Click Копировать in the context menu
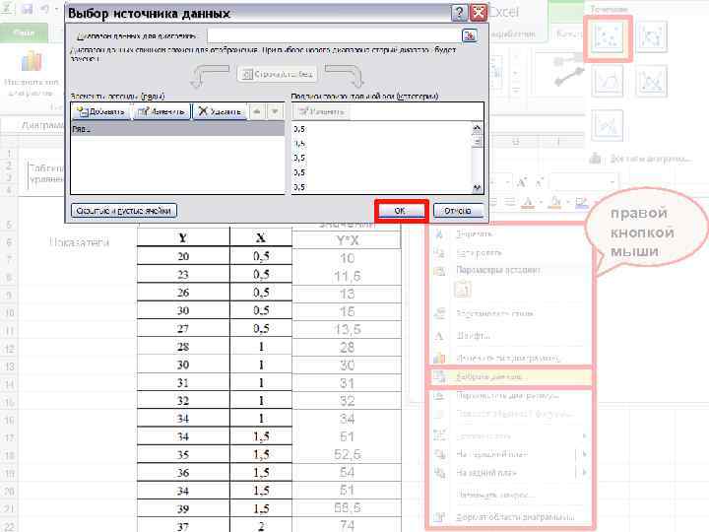 click(x=479, y=252)
